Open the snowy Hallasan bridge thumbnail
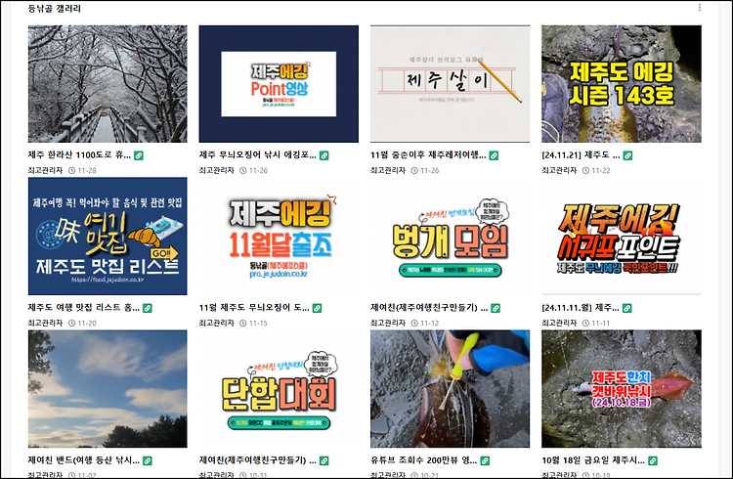This screenshot has width=733, height=479. click(108, 84)
